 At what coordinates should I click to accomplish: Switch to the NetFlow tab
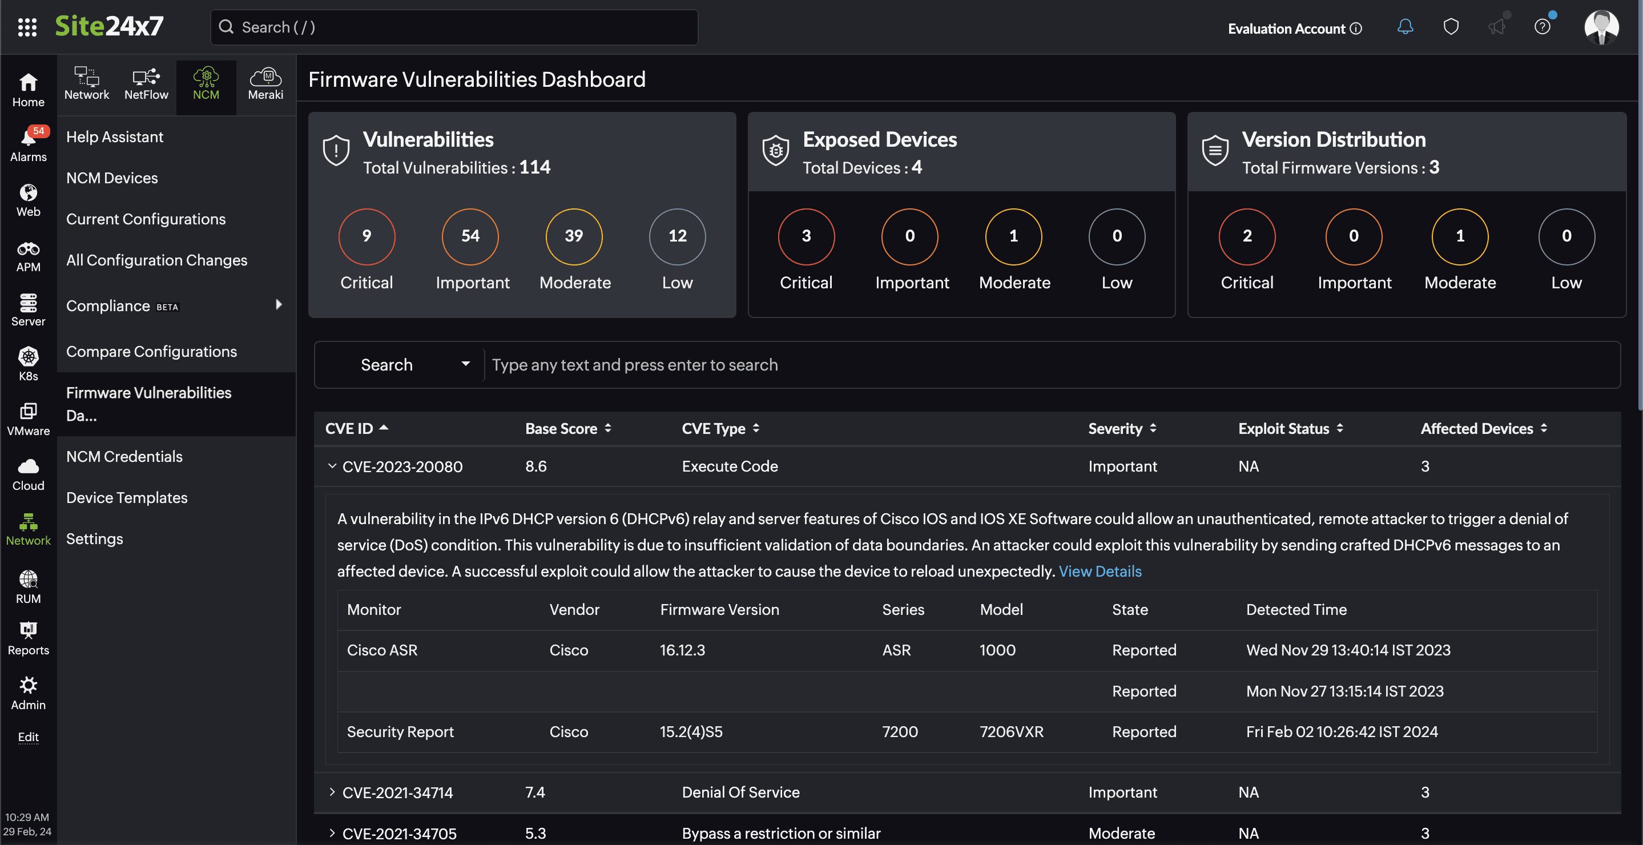click(x=146, y=84)
